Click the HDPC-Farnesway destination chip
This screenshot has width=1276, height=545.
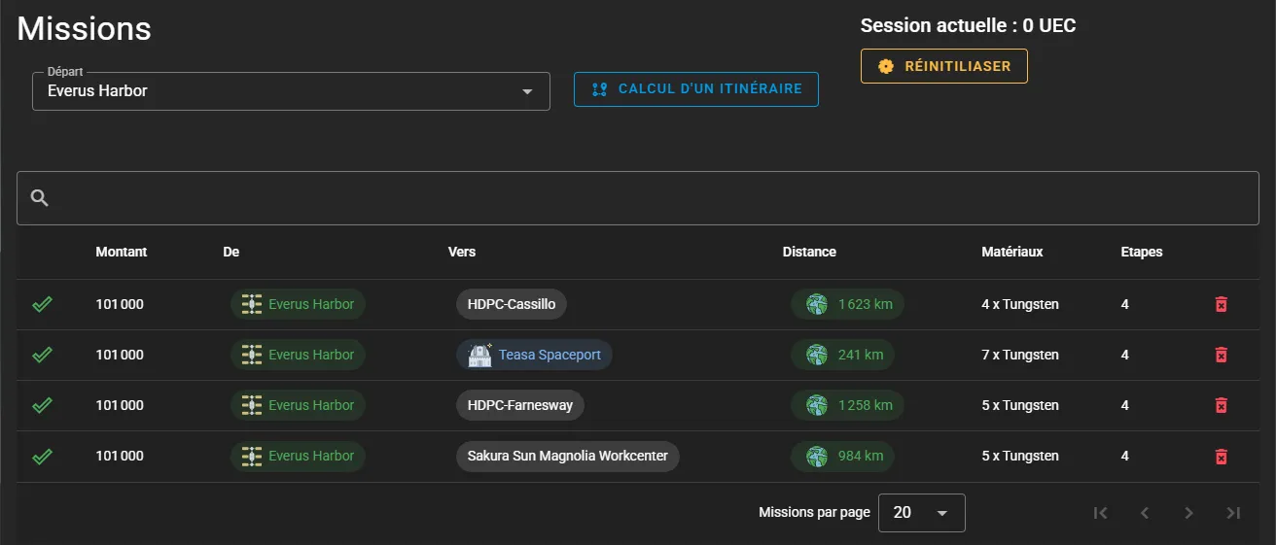pos(519,405)
